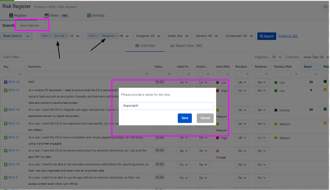Open the PageSize 10 dropdown
The height and width of the screenshot is (190, 330).
pos(277,57)
